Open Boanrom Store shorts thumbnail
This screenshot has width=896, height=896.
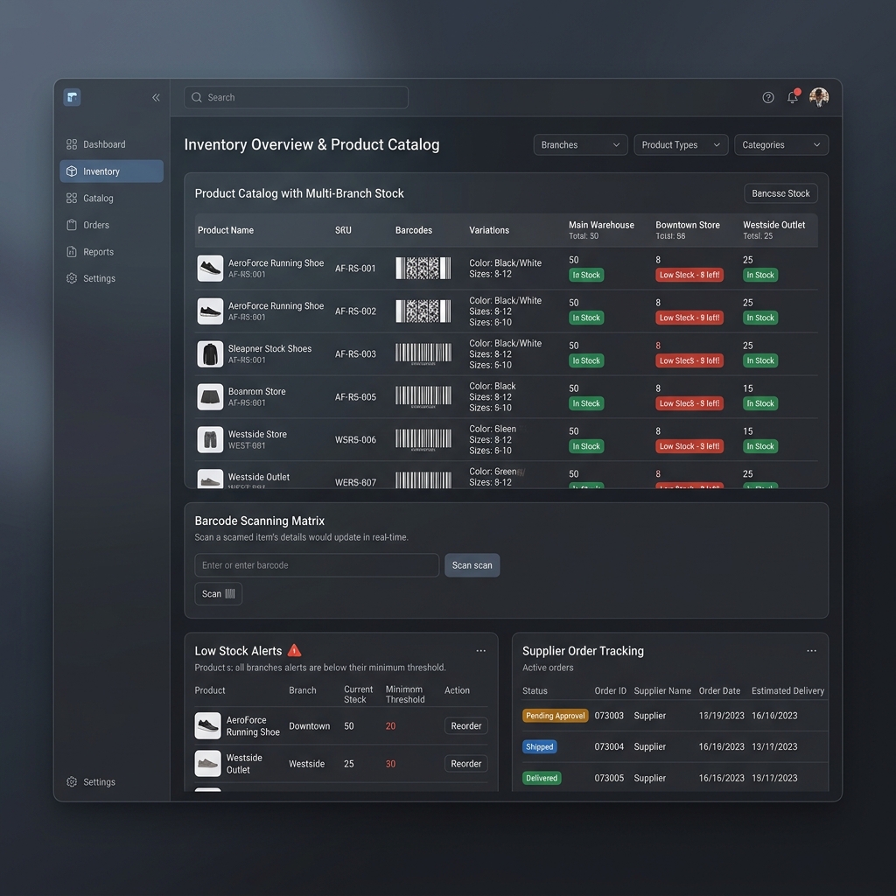pos(210,396)
